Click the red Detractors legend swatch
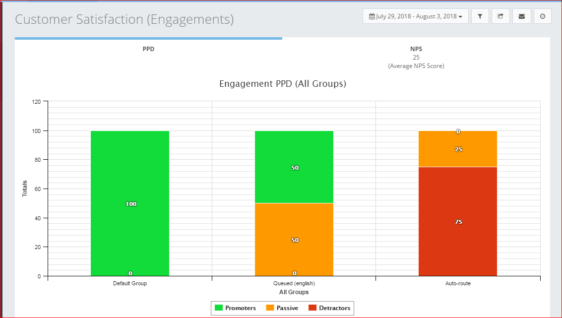Screen dimensions: 562x318 click(x=312, y=308)
